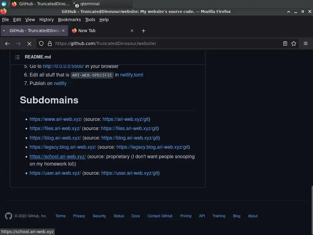This screenshot has width=313, height=235.
Task: Shade window with title bar up-arrow
Action: (x=289, y=12)
